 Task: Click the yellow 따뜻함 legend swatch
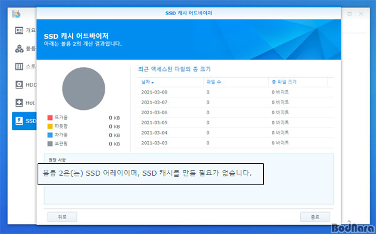click(50, 126)
